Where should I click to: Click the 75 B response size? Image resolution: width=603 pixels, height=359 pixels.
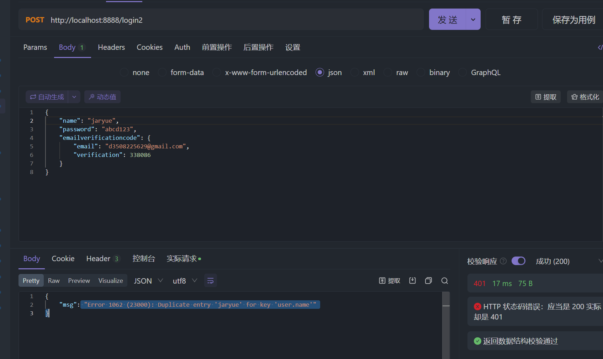pos(525,284)
